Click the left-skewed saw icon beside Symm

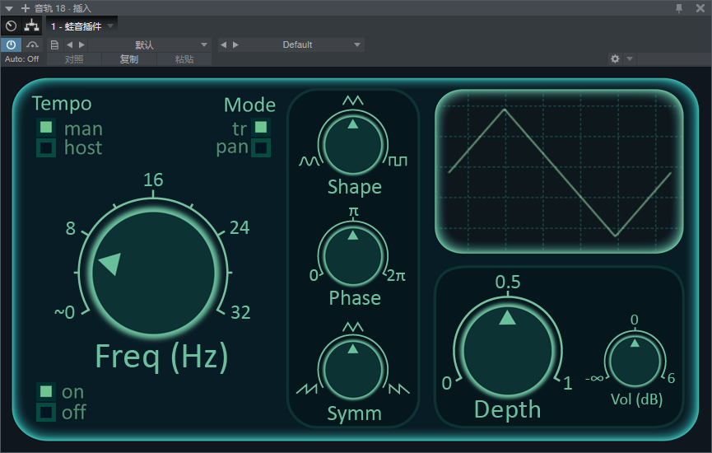[x=307, y=389]
